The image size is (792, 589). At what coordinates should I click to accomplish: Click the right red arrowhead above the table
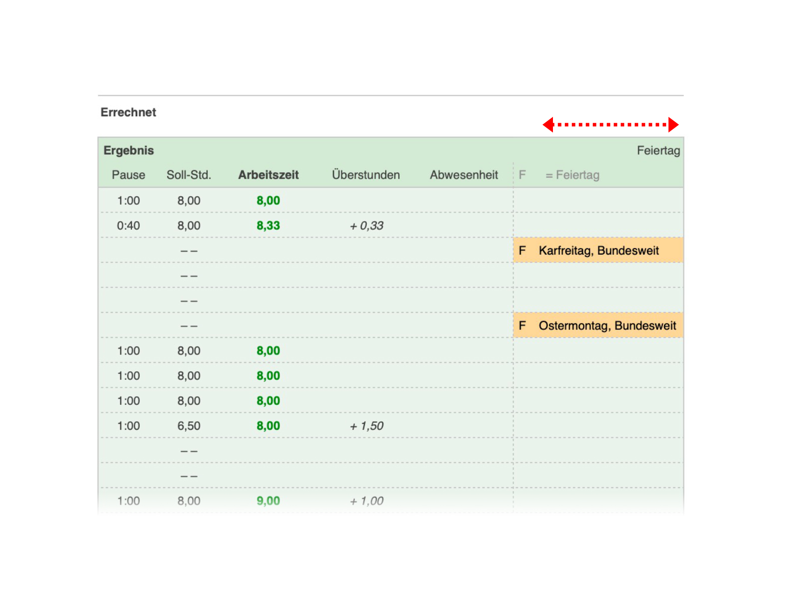tap(673, 124)
